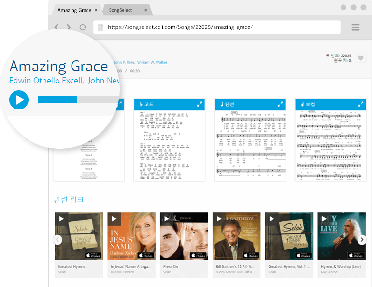Expand the 코드 chord sheet preview
Screen dimensions: 372x287
[x=200, y=104]
